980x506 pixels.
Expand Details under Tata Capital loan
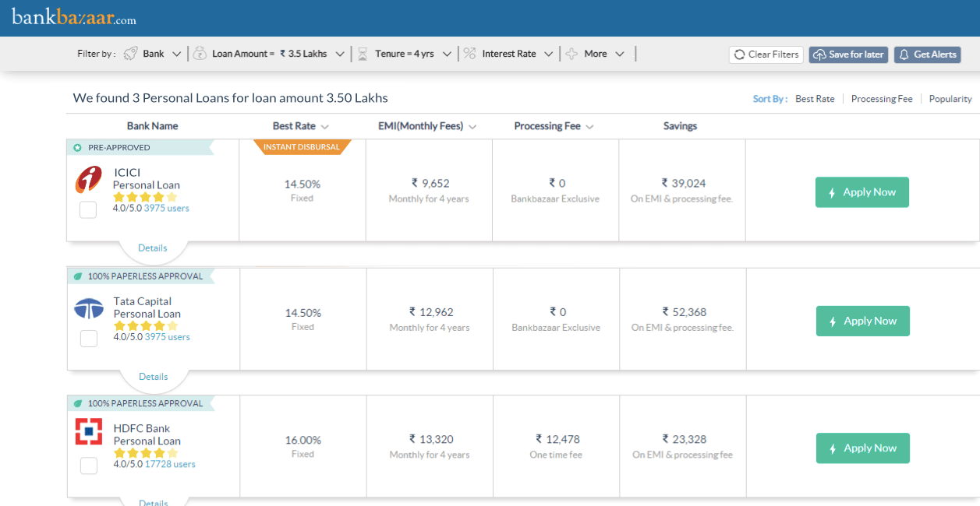point(153,377)
